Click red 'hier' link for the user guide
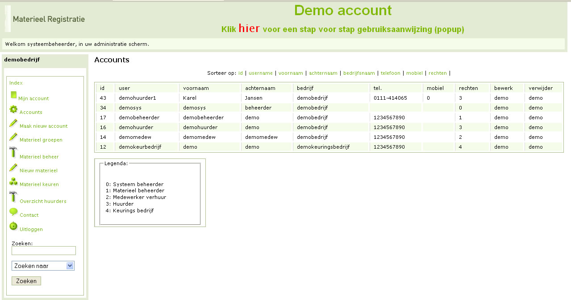 tap(249, 28)
